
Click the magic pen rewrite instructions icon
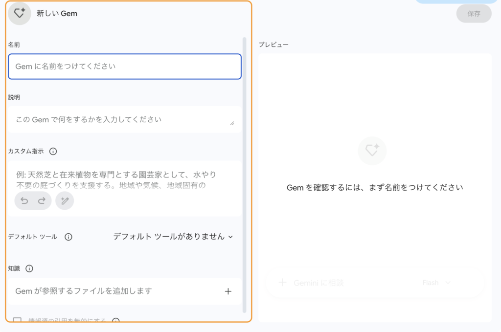pos(65,200)
